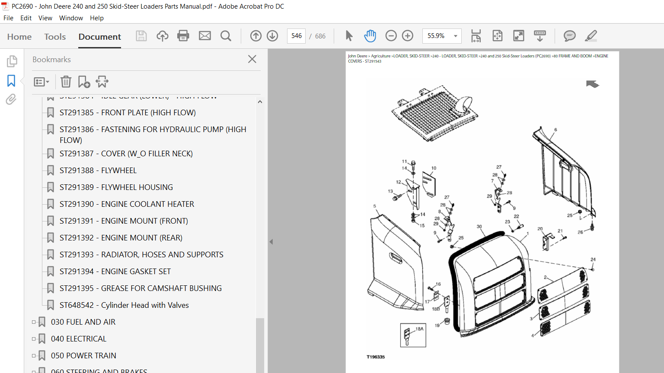Go to next page arrow

pos(272,36)
